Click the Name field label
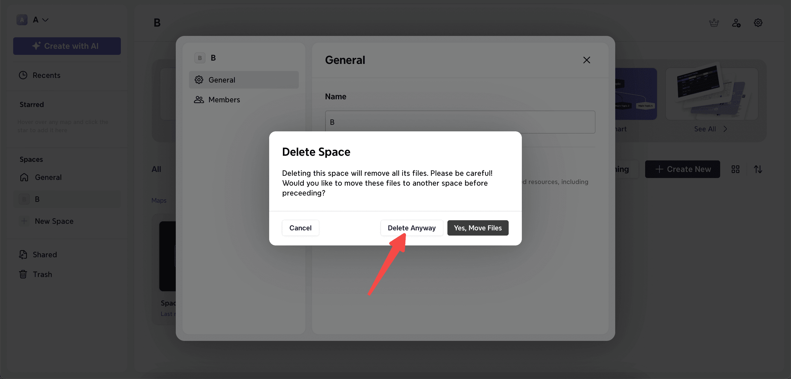Screen dimensions: 791x379 point(336,97)
